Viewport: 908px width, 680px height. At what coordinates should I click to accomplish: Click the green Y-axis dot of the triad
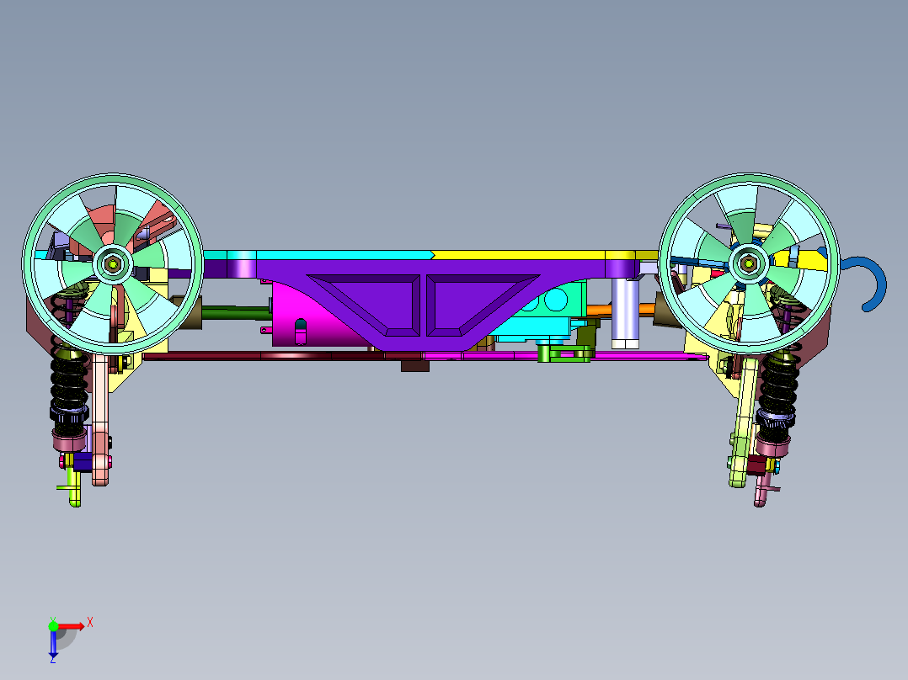click(53, 625)
